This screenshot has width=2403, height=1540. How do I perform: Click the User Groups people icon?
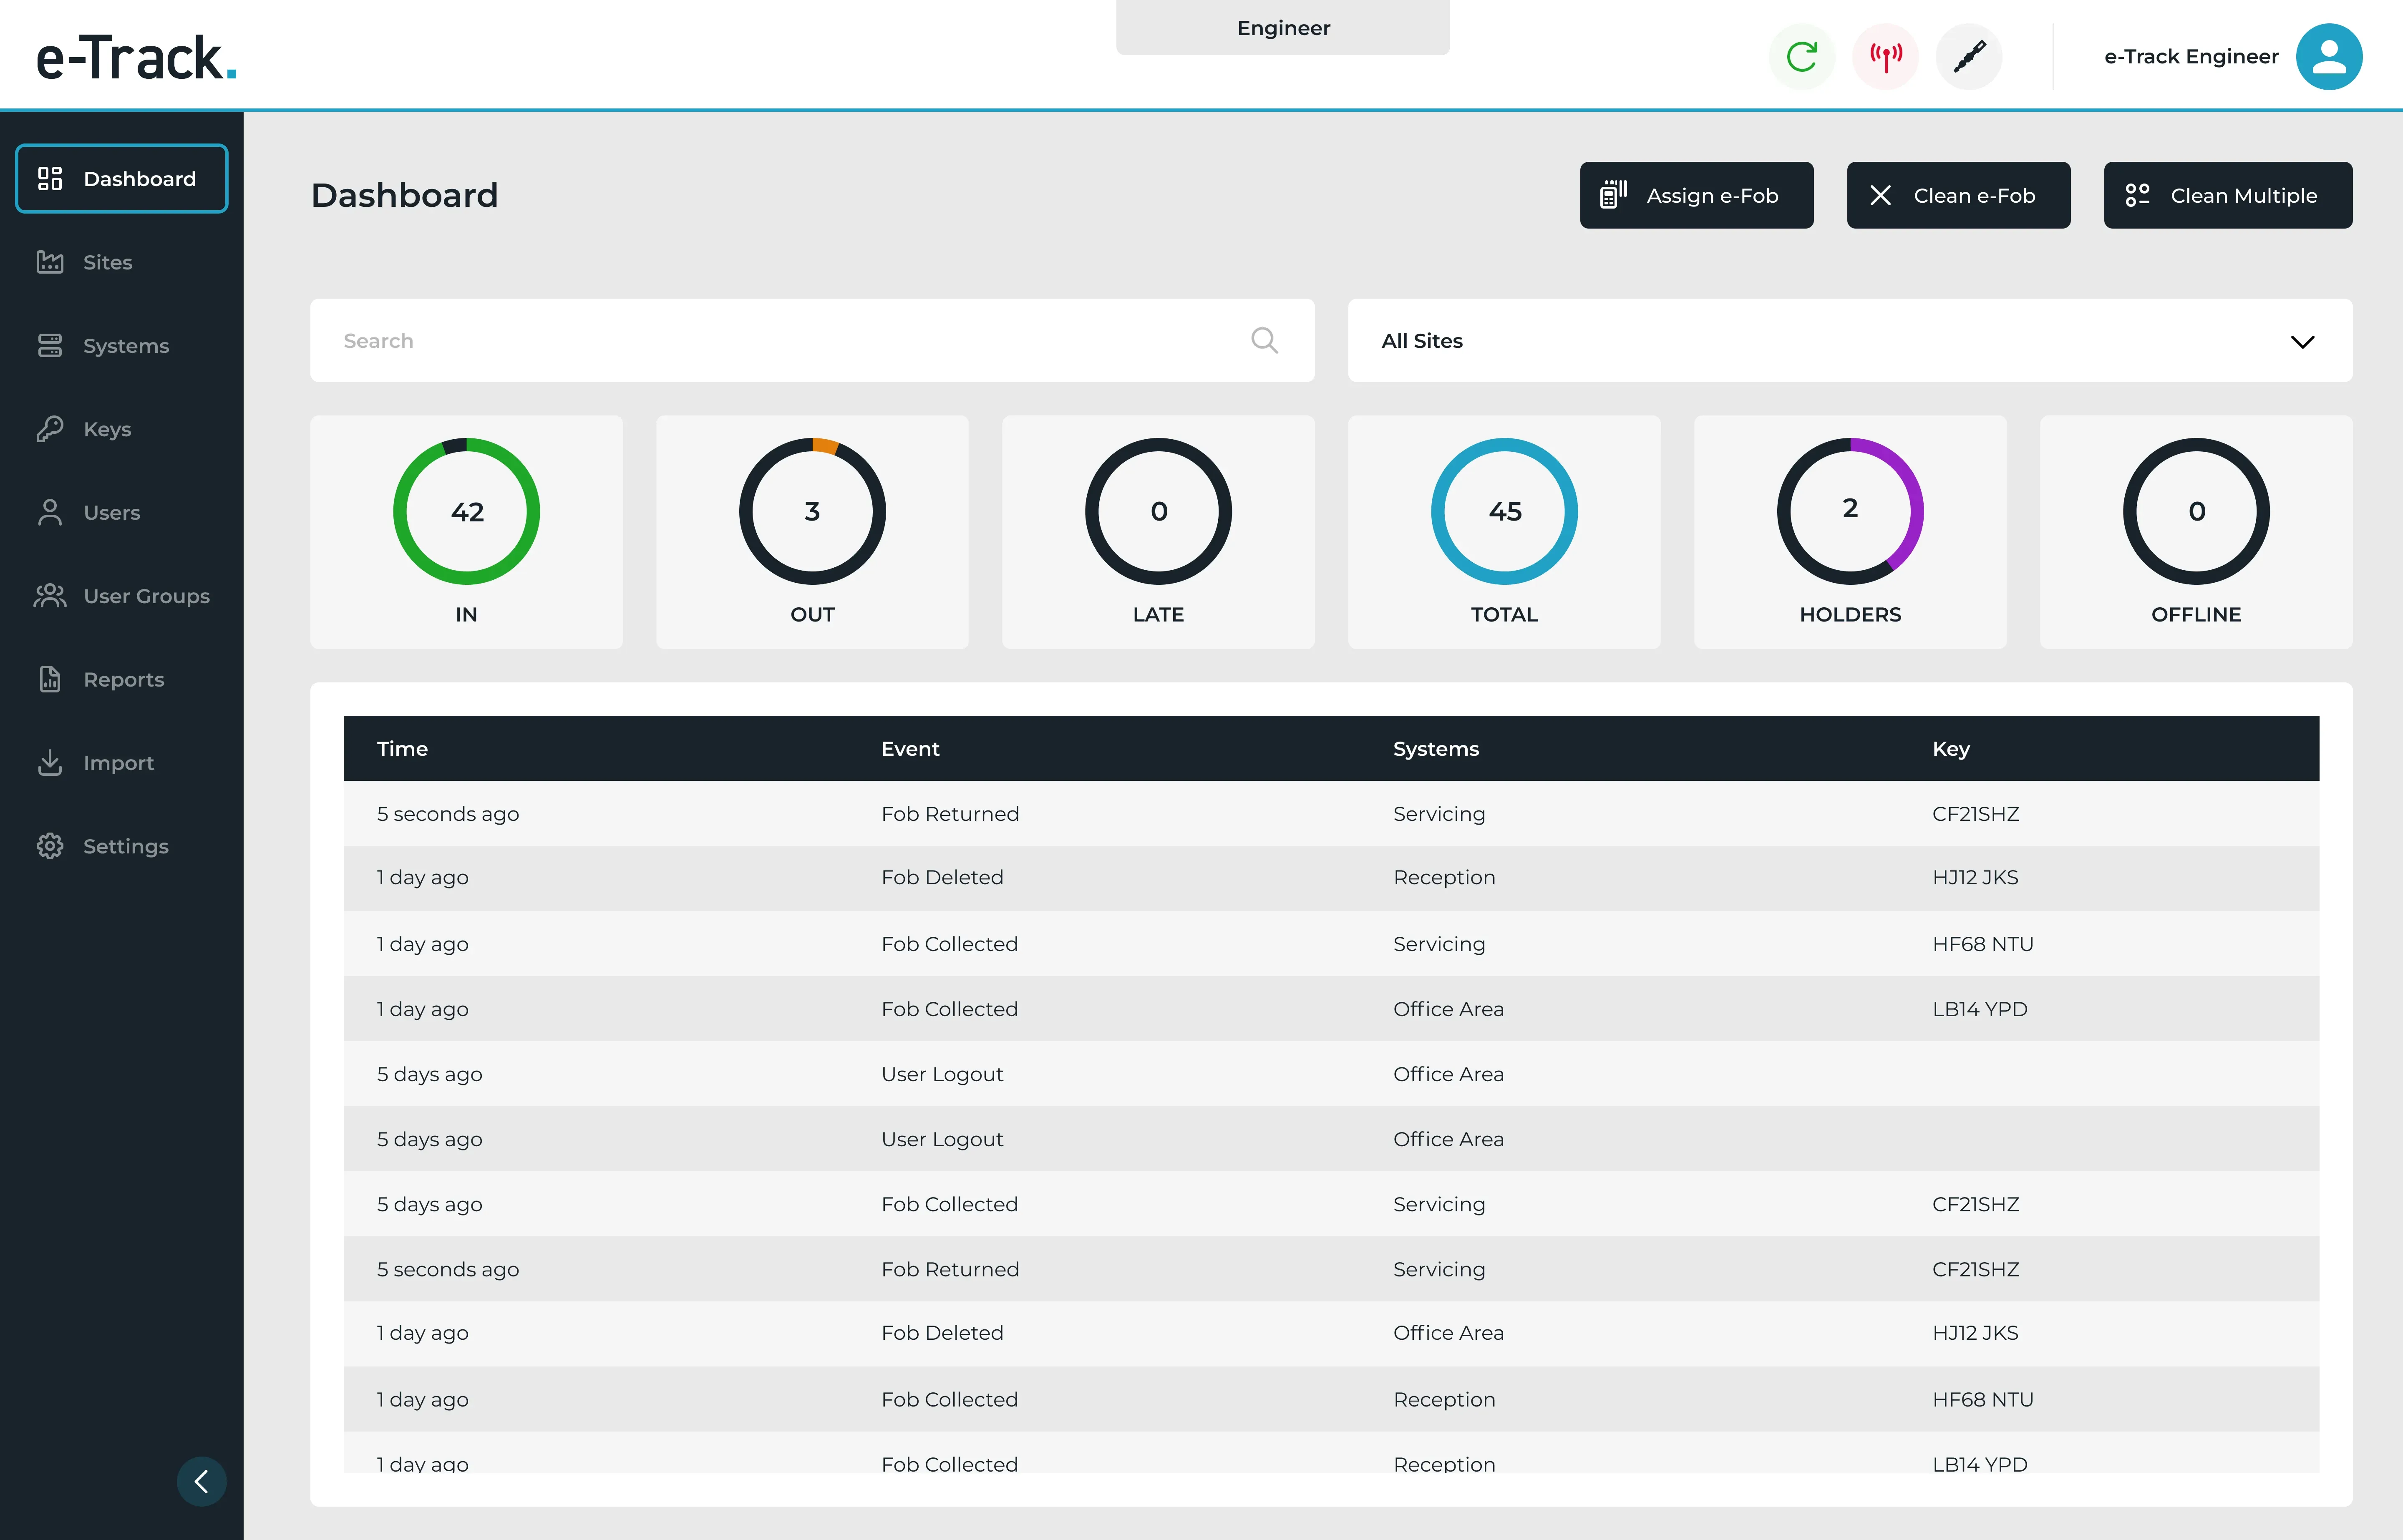pyautogui.click(x=50, y=596)
